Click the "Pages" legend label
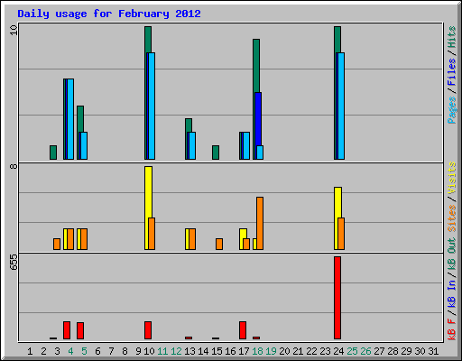Screen dimensions: 462x361 click(451, 110)
